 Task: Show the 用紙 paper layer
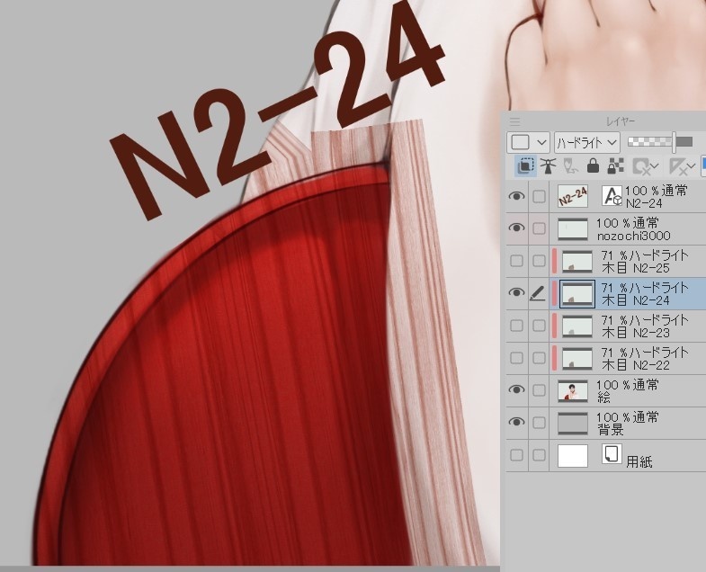(516, 455)
